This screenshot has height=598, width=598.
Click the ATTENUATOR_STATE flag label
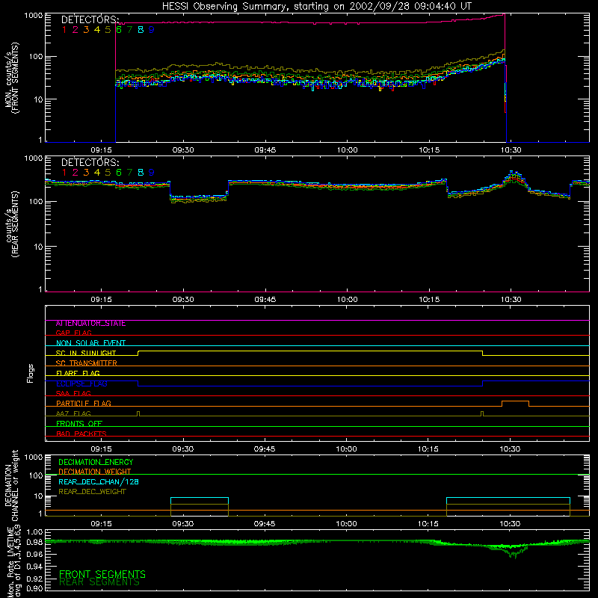(x=90, y=324)
